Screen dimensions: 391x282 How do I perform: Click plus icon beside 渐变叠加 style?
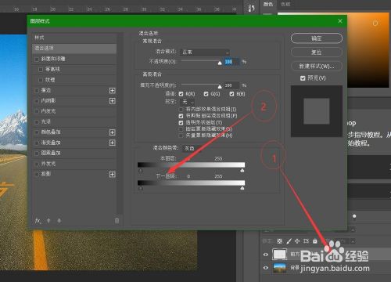point(113,143)
